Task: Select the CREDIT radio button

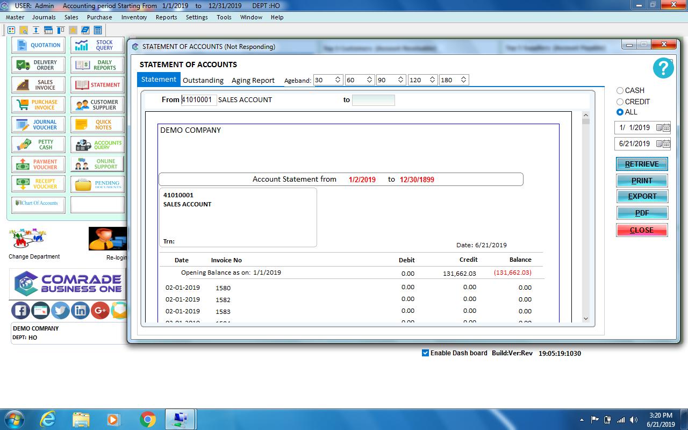Action: pos(619,101)
